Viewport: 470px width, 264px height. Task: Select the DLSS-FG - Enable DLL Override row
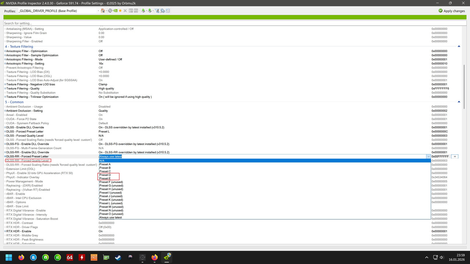[x=233, y=144]
